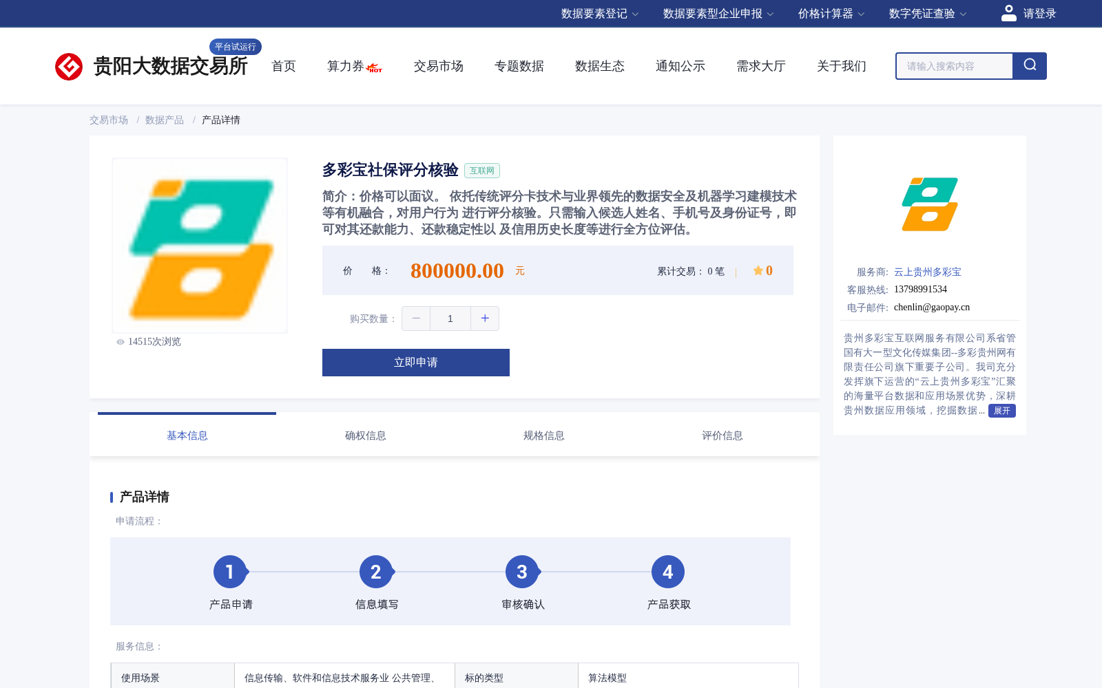Click 累计交易：0笔 text
The height and width of the screenshot is (688, 1102).
[691, 271]
